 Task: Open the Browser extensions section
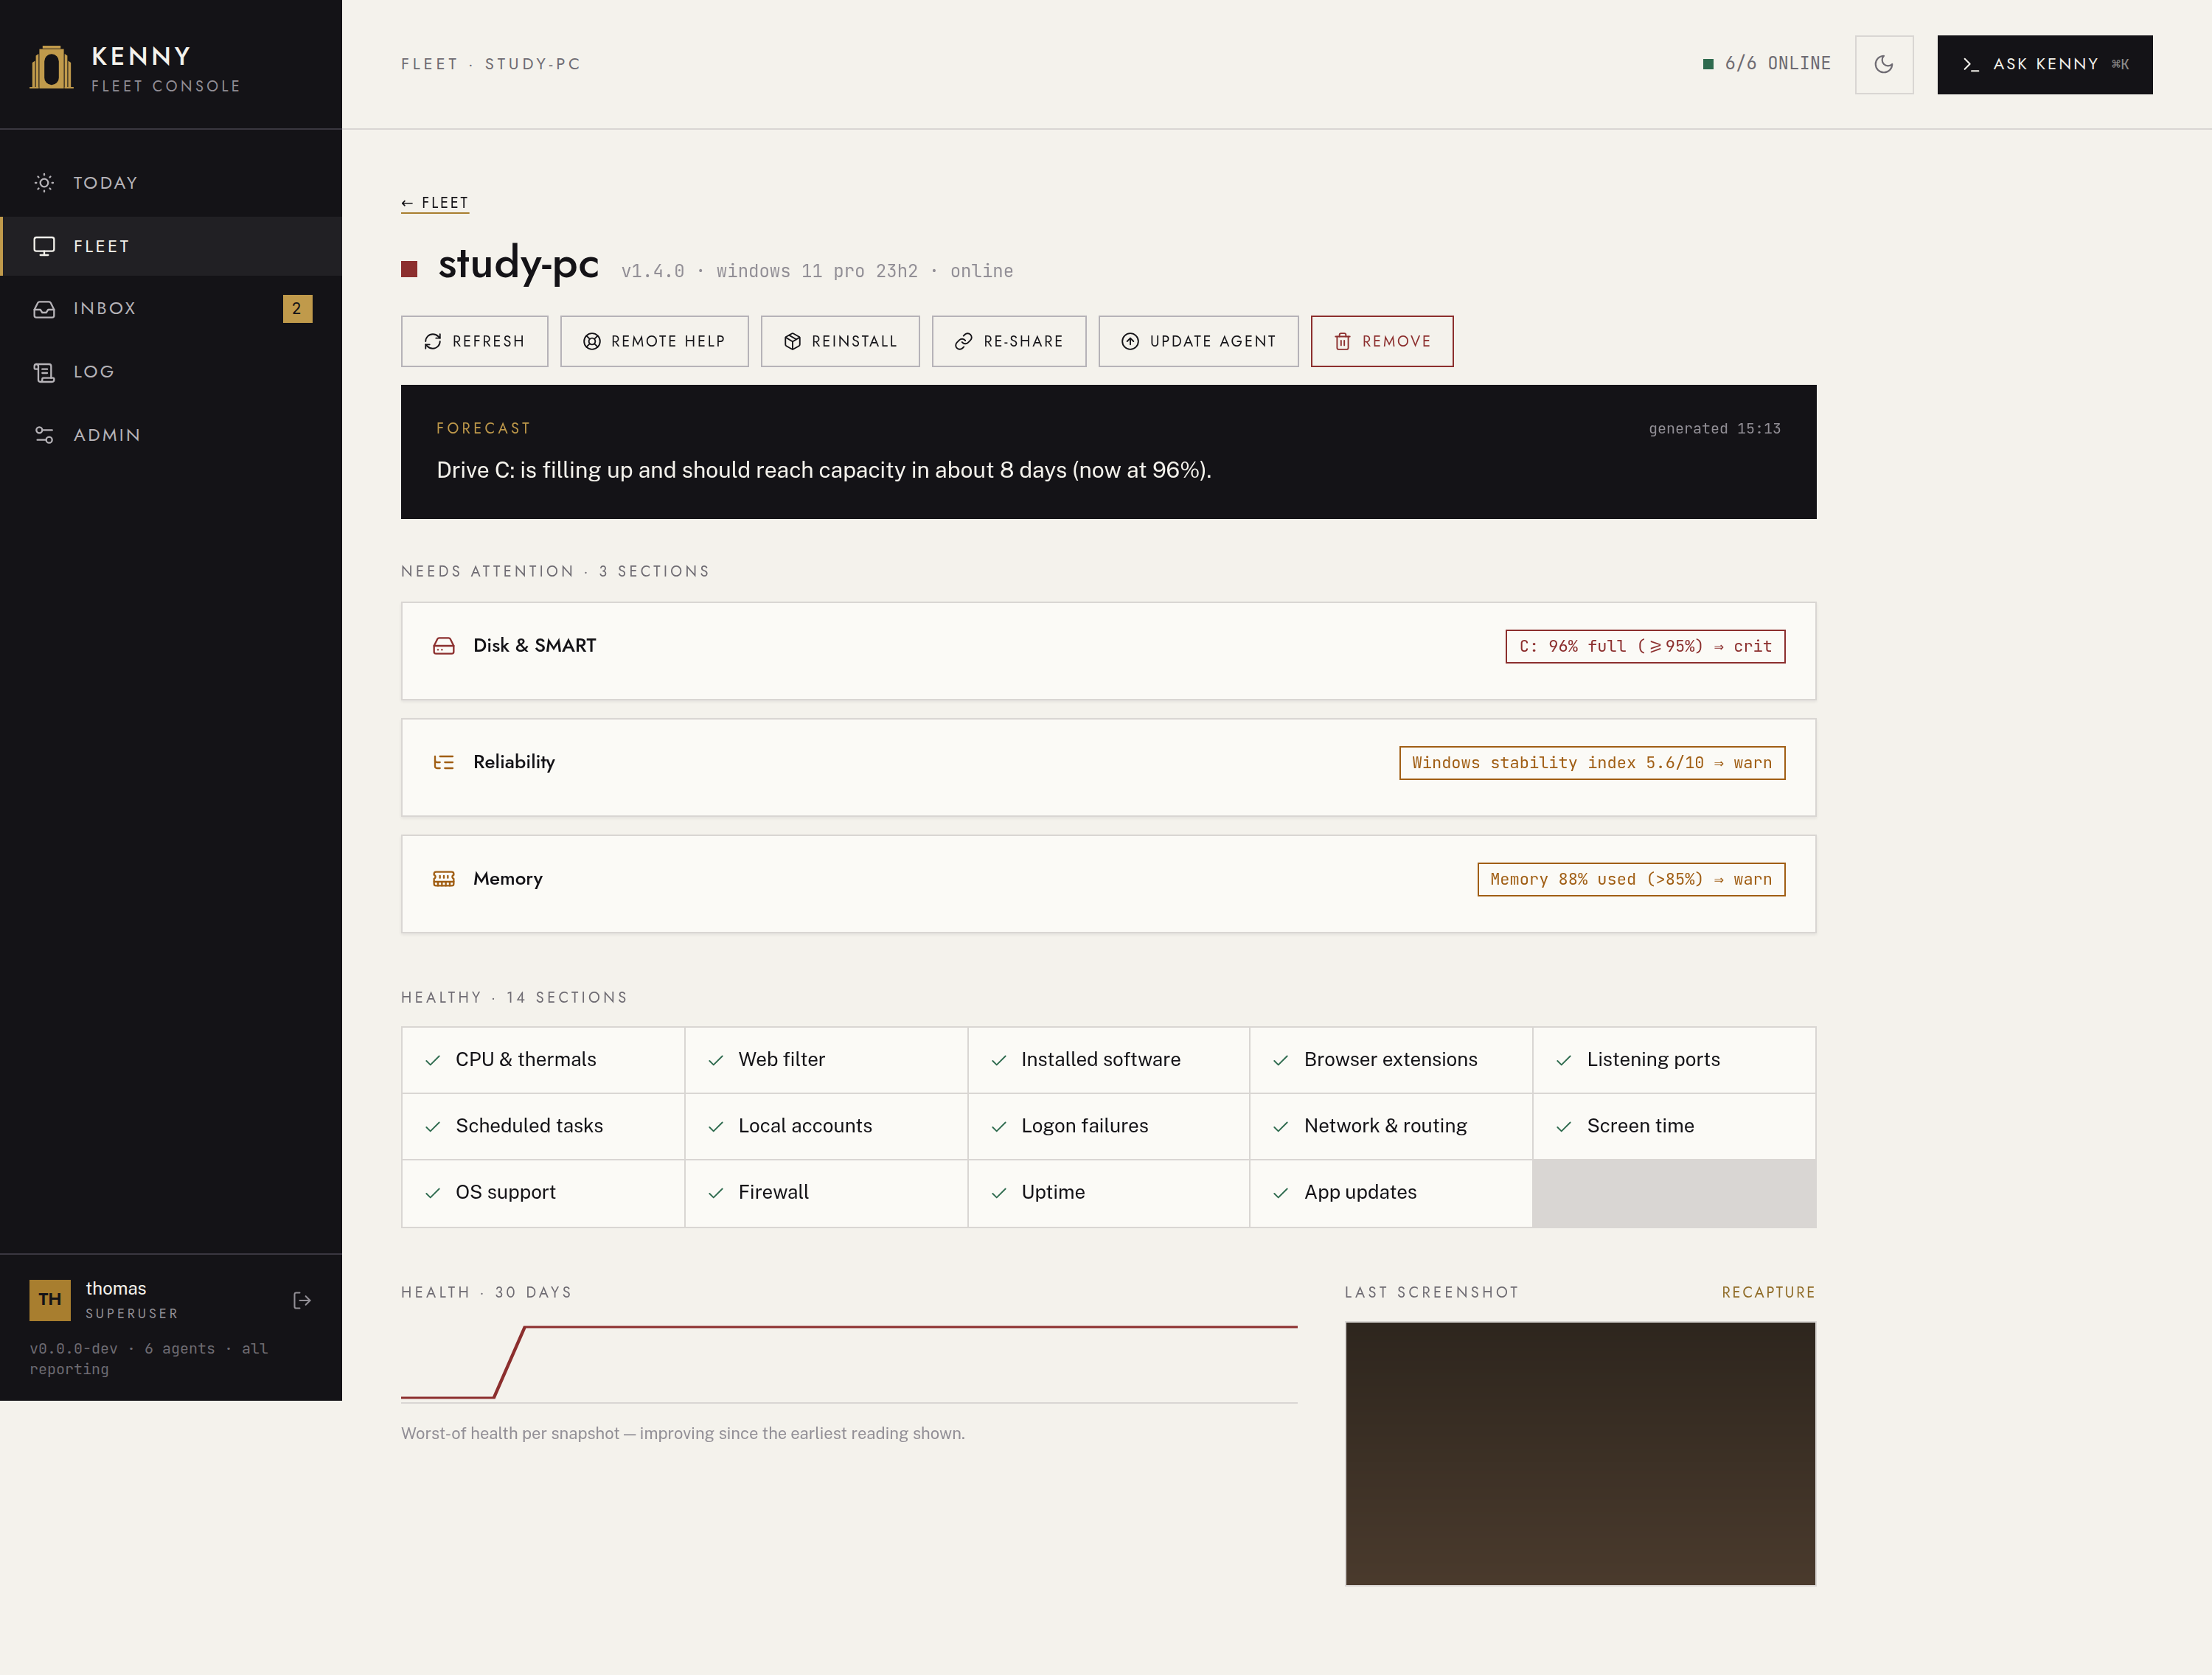1391,1060
